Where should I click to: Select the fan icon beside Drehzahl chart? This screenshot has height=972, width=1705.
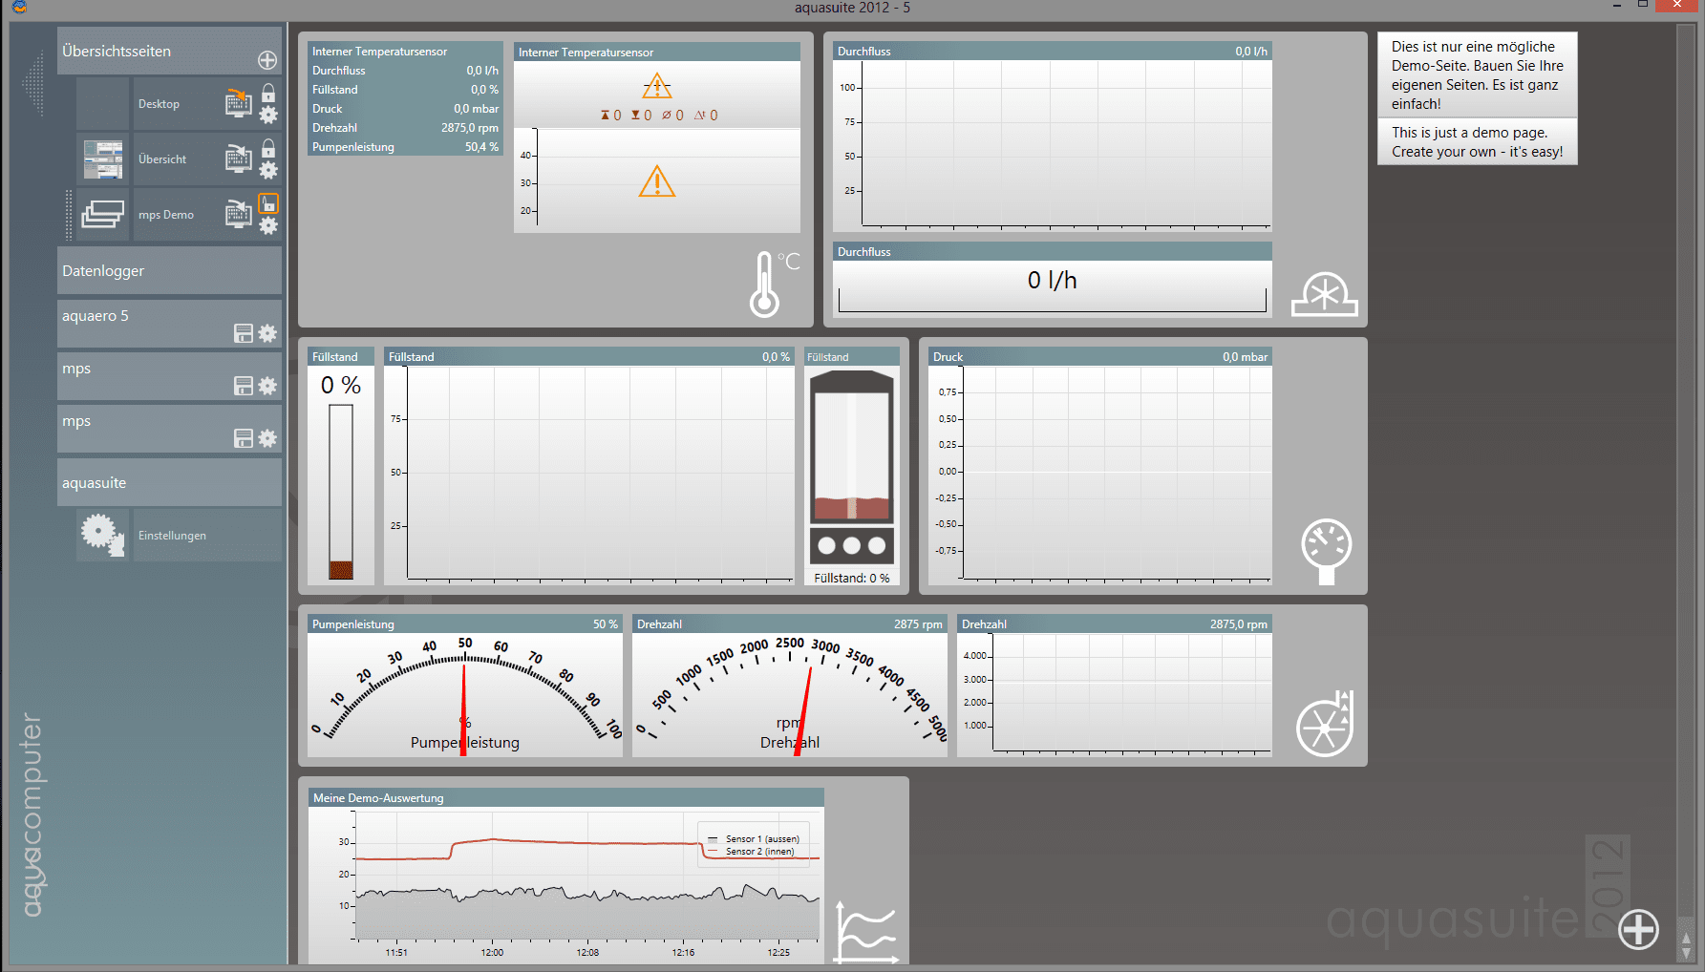[1325, 725]
